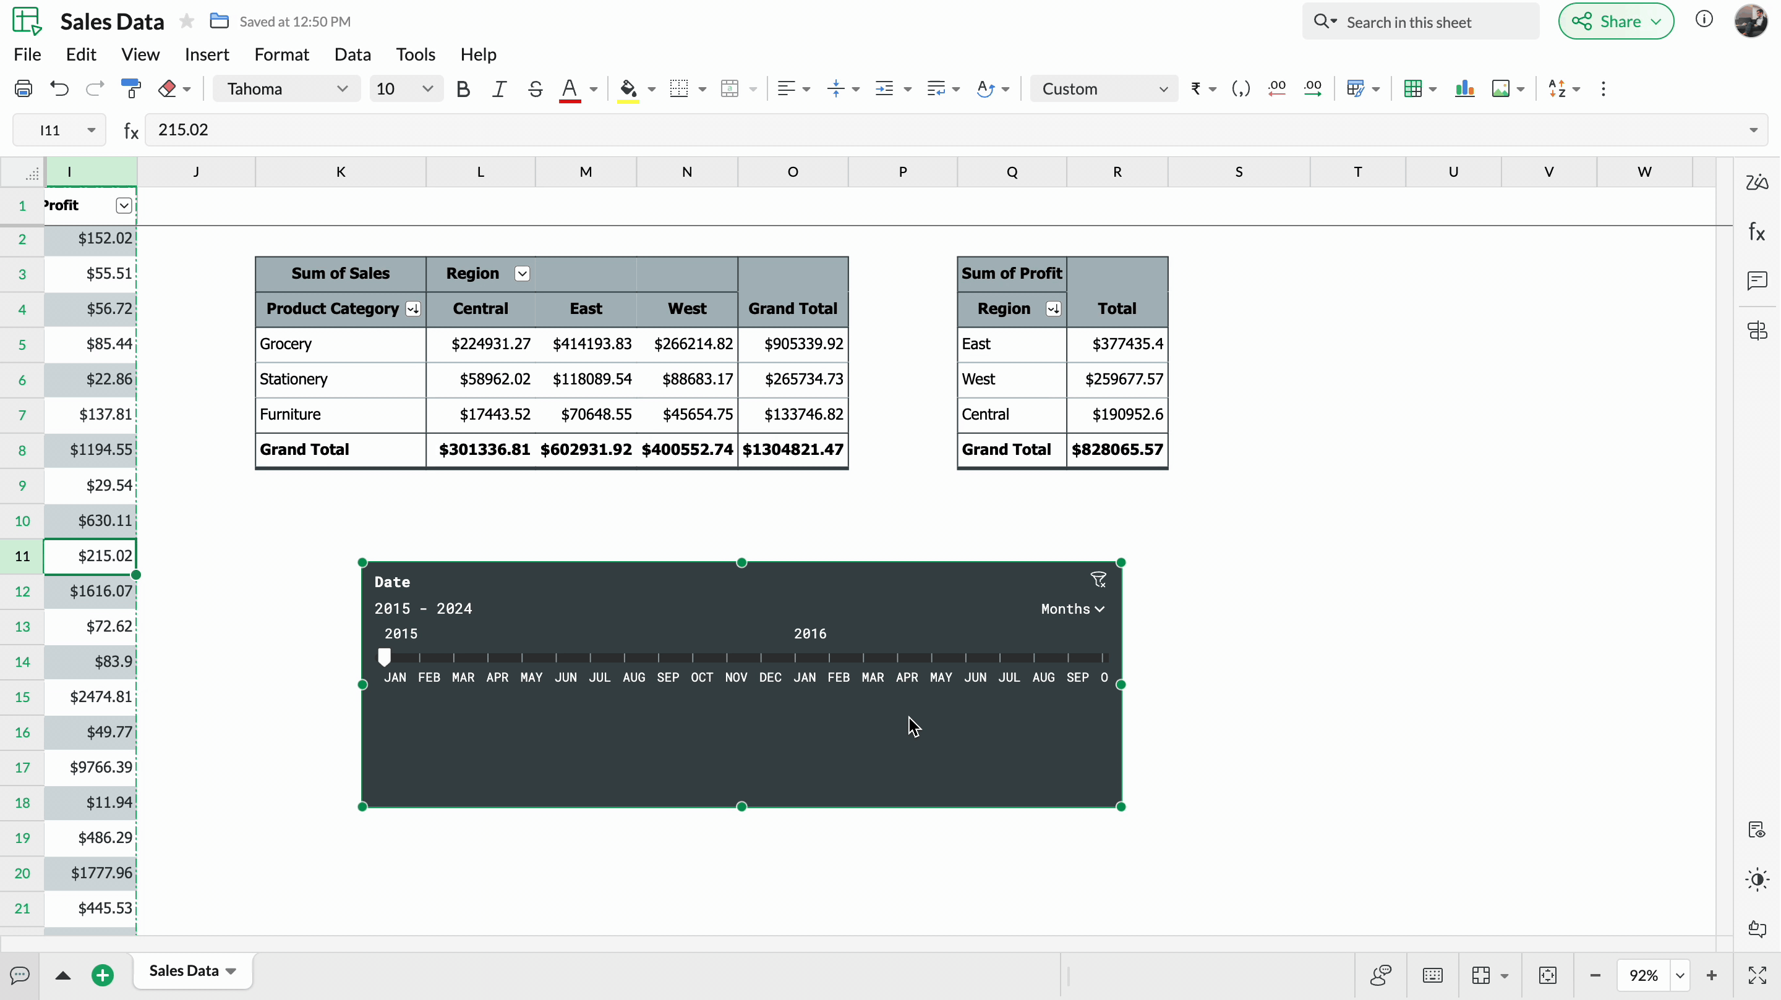Click the insert chart icon

1464,88
